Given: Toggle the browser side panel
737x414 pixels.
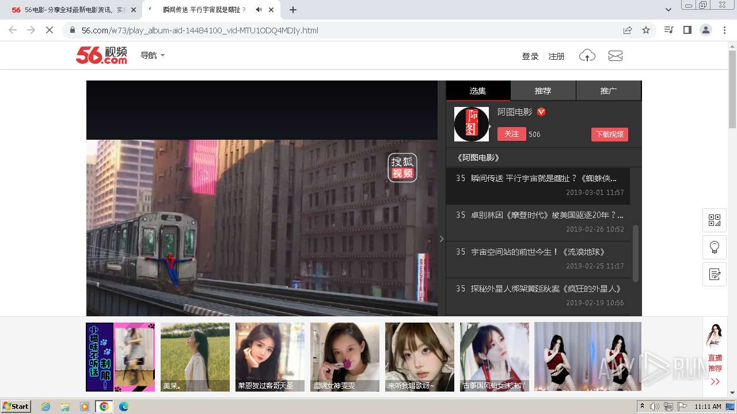Looking at the screenshot, I should point(687,30).
